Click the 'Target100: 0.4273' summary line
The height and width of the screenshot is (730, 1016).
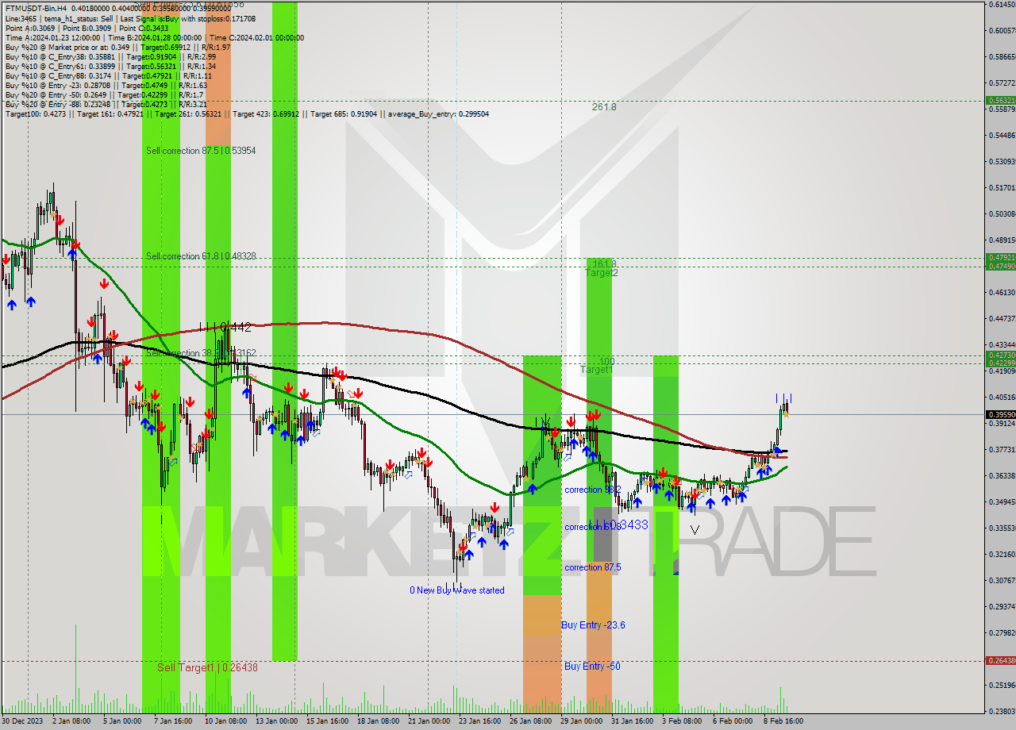tap(247, 113)
